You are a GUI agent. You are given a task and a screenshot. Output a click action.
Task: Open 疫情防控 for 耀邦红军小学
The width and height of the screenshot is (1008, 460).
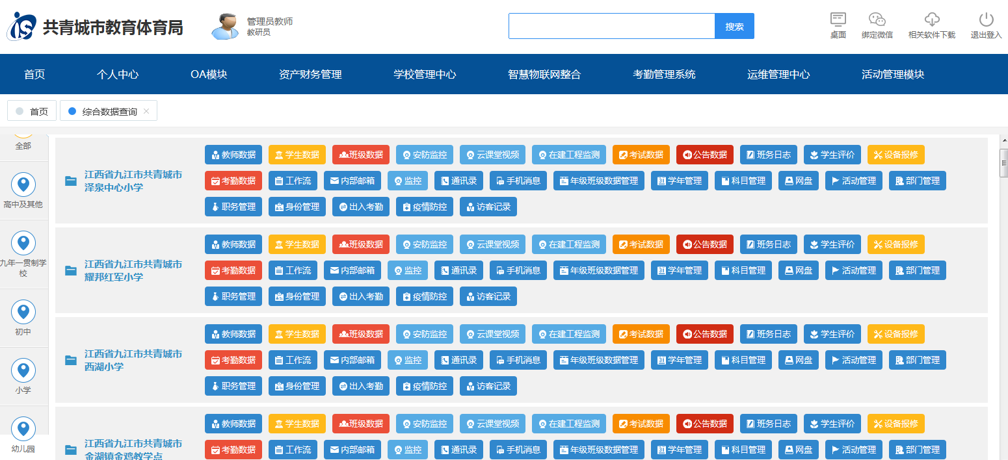pos(425,296)
